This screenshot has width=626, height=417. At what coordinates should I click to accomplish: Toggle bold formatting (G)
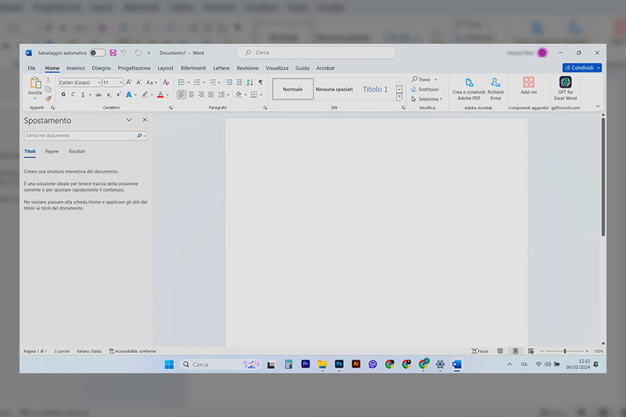[64, 94]
